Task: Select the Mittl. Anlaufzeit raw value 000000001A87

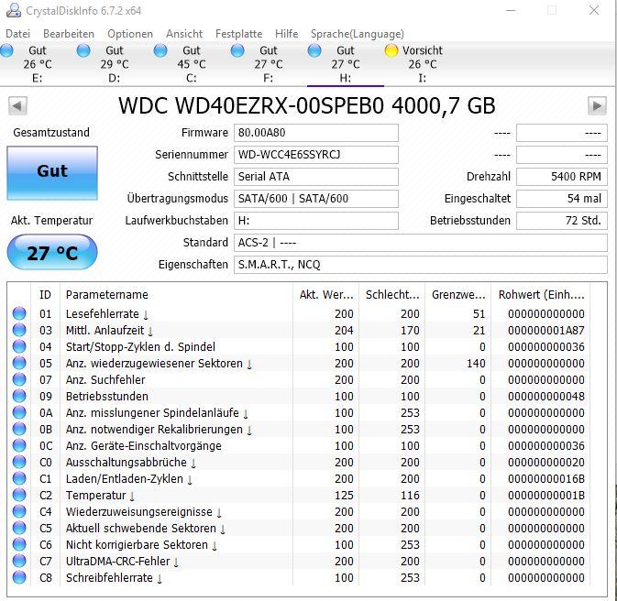Action: tap(545, 331)
